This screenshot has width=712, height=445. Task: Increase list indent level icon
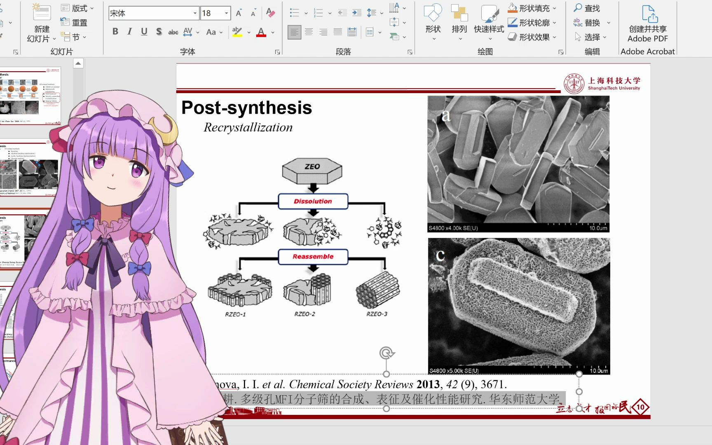[357, 13]
